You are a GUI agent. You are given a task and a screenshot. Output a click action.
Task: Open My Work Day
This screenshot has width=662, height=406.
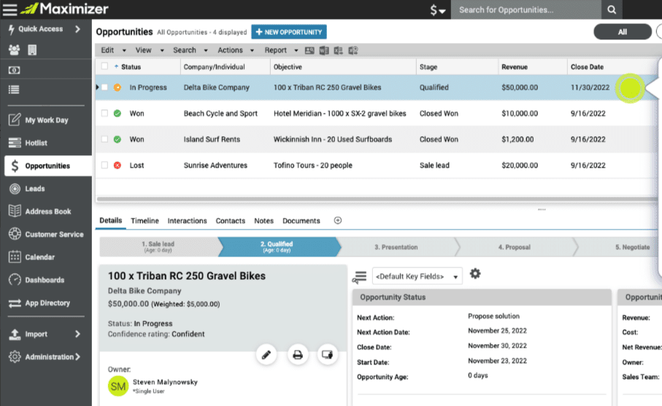45,120
